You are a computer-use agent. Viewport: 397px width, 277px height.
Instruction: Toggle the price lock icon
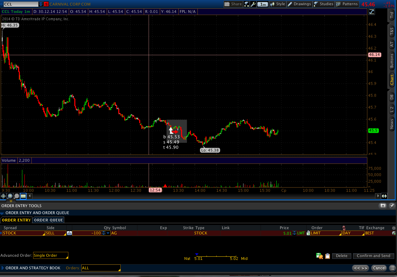(x=308, y=233)
